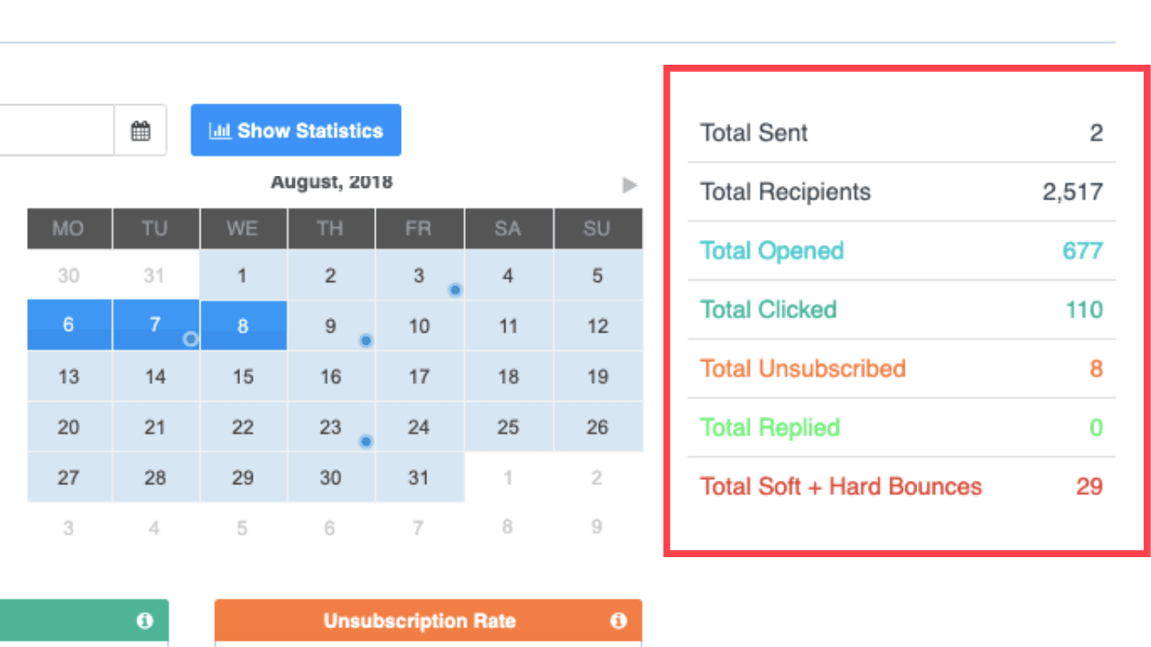Select August 8 in the calendar
Image resolution: width=1151 pixels, height=647 pixels.
click(x=243, y=326)
